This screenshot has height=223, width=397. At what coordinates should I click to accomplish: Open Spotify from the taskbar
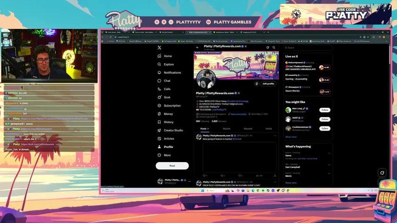pos(263,190)
